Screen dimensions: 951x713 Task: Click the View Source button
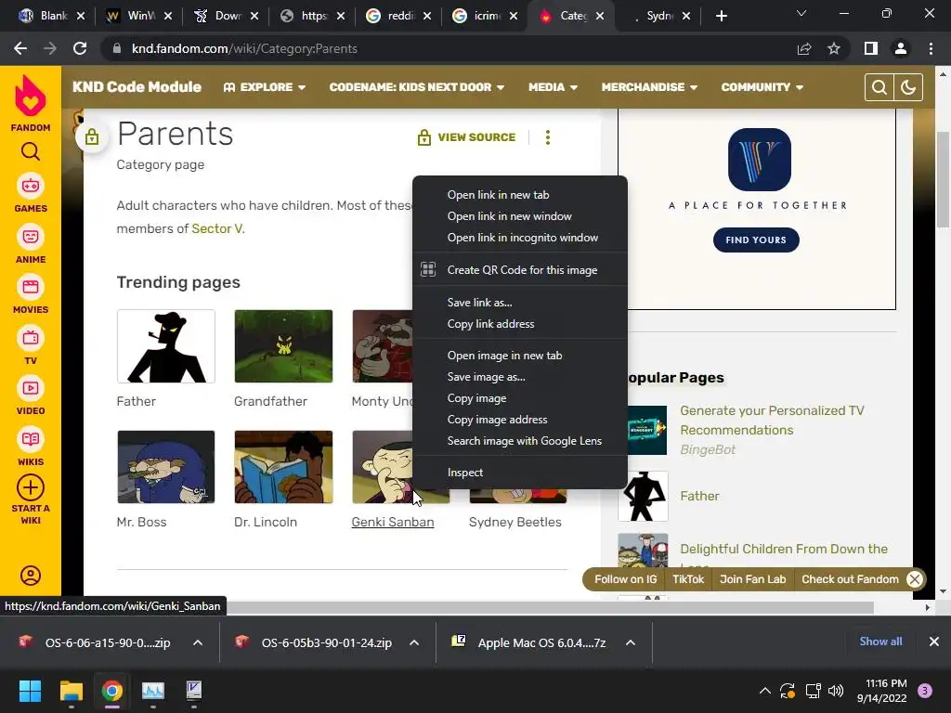[x=466, y=137]
